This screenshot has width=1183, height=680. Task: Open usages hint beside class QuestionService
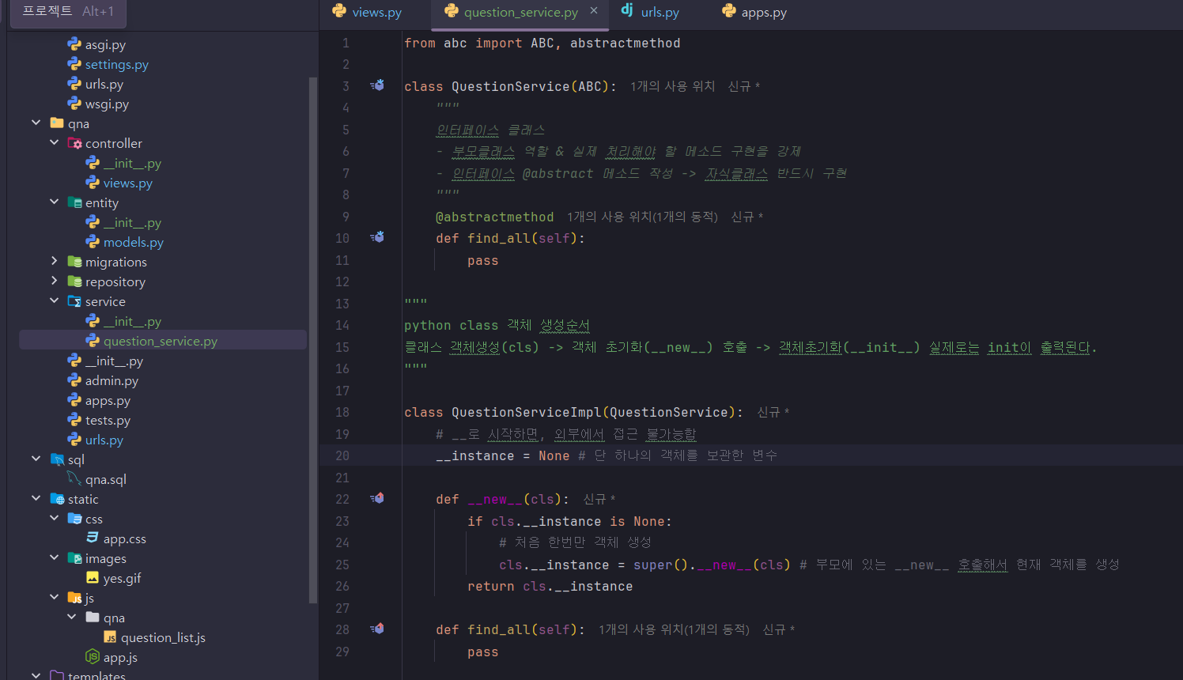(672, 86)
